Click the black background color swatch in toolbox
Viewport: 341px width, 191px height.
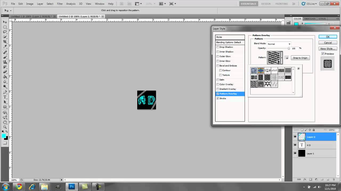[6, 138]
